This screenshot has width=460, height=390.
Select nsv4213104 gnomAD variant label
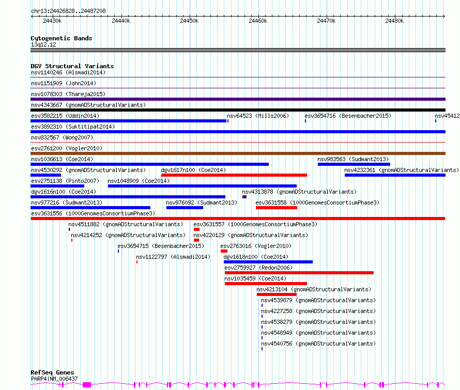(314, 289)
